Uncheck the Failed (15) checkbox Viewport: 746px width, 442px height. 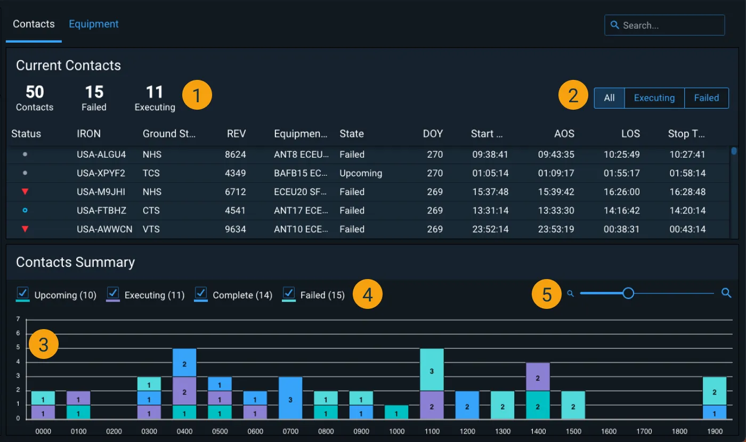click(289, 293)
